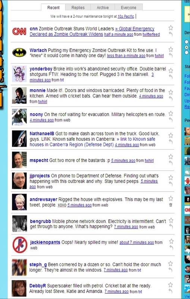This screenshot has height=299, width=190.
Task: Star yonderboy's shotgun tweet
Action: click(x=171, y=71)
